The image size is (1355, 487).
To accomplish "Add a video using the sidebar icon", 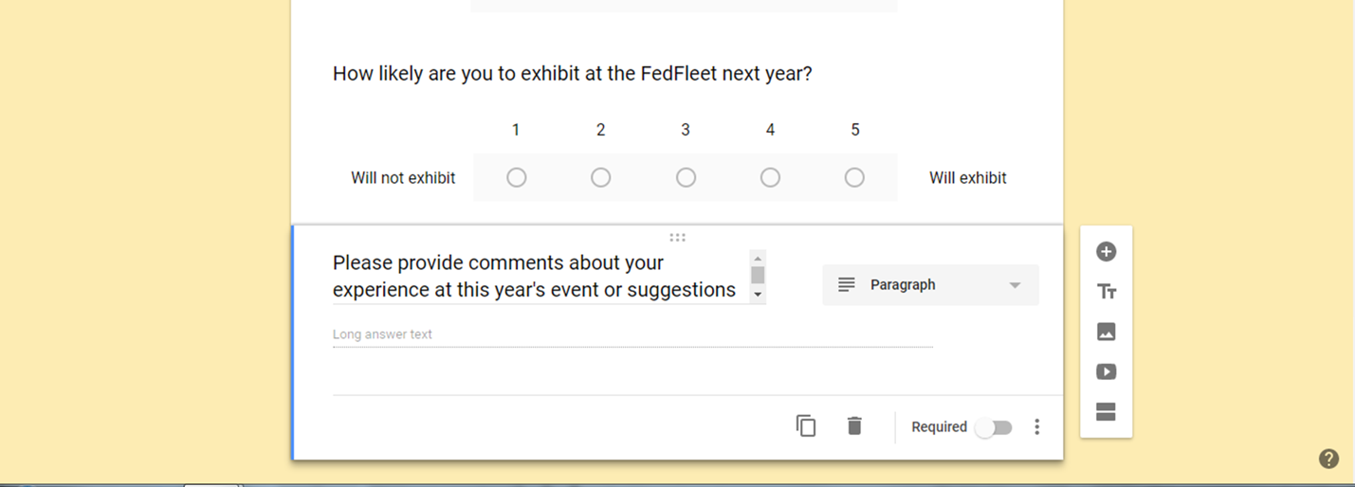I will click(1106, 371).
